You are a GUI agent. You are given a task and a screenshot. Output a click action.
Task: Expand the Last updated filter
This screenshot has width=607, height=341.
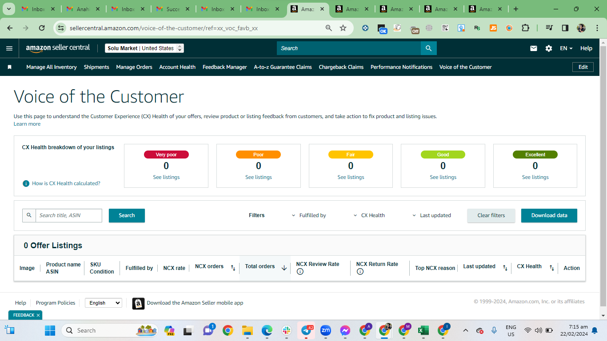point(431,215)
